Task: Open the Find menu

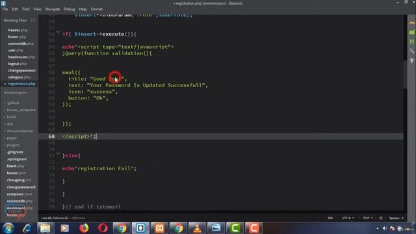Action: (x=26, y=9)
